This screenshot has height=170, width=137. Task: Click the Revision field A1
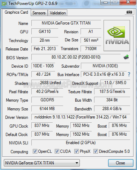point(91,32)
